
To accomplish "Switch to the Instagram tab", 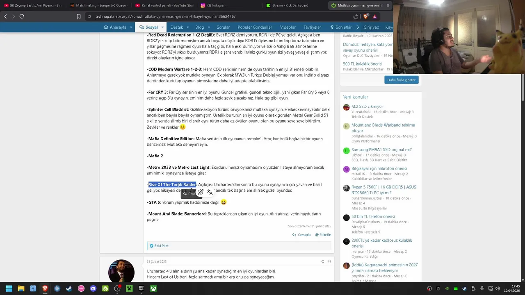I will 229,5.
